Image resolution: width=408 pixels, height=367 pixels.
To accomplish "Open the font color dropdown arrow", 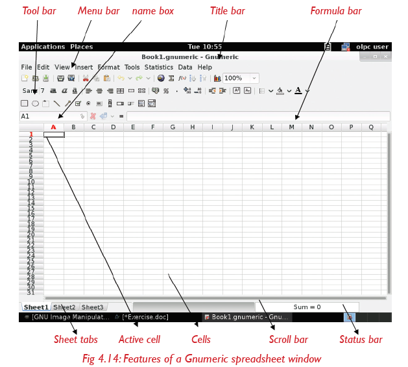I will [307, 91].
